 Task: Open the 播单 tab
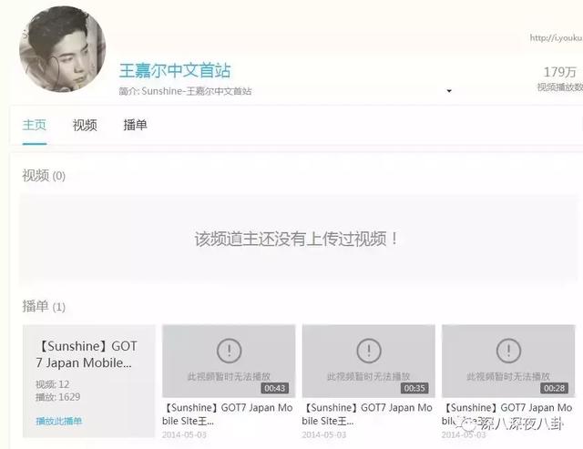pyautogui.click(x=136, y=125)
